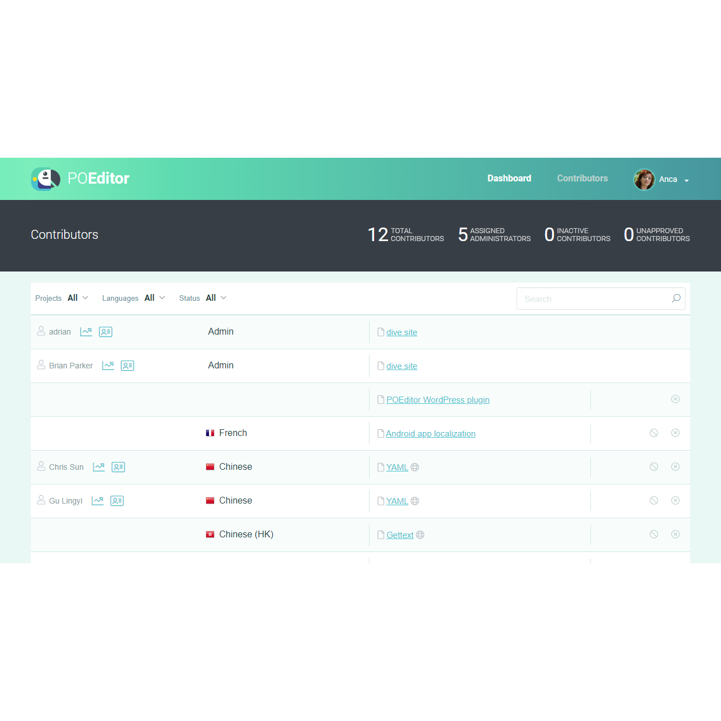
Task: Remove contributor from Gettext project row
Action: tap(675, 535)
